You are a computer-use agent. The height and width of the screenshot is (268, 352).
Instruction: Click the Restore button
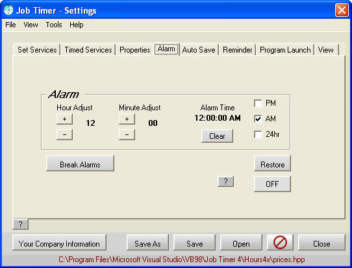pos(272,165)
